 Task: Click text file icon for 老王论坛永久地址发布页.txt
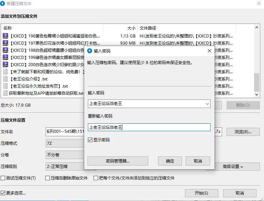[x=5, y=86]
